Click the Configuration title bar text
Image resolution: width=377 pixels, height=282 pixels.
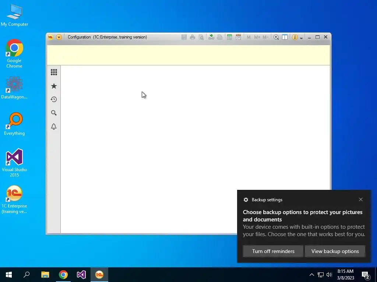107,37
